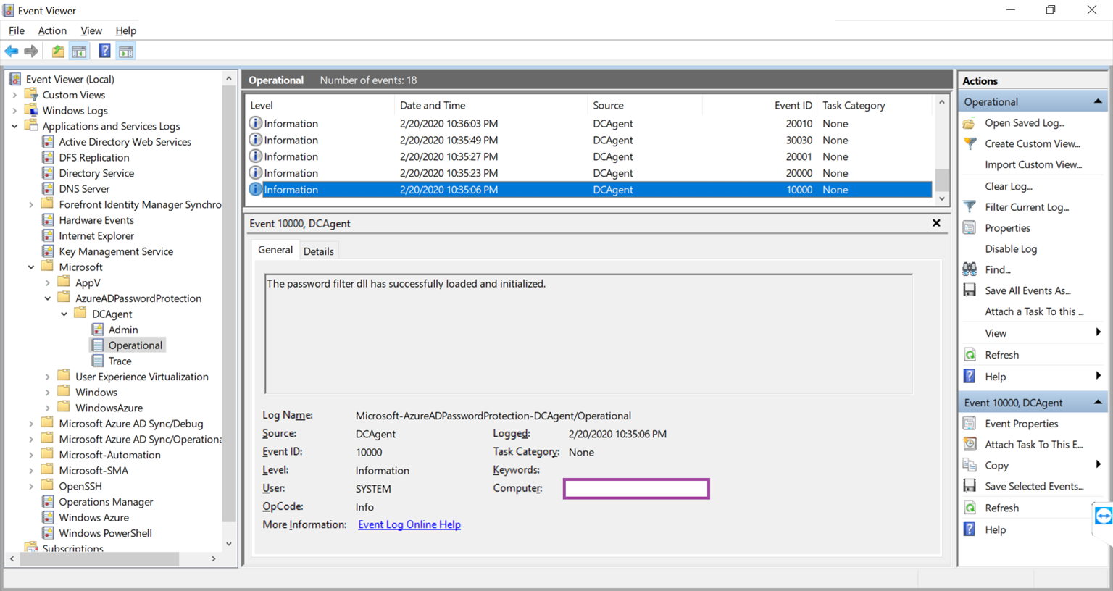Click the DNS Server log icon in tree

click(x=48, y=188)
